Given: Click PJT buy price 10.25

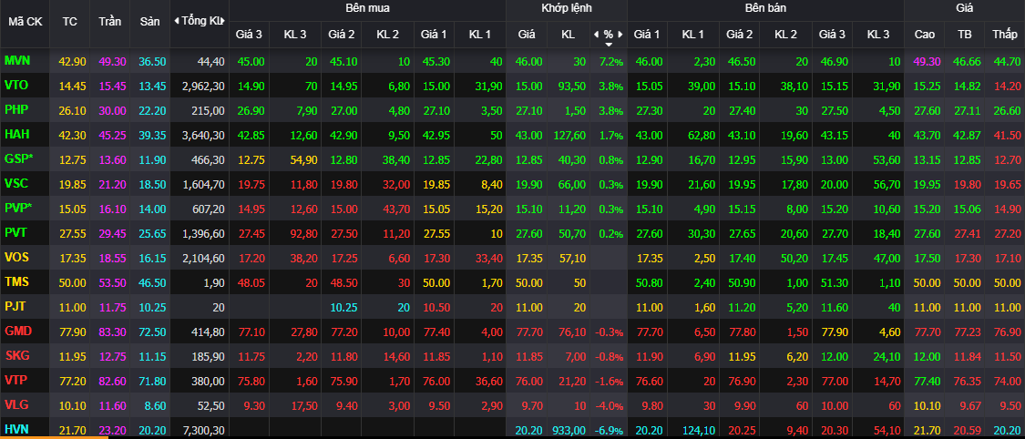Looking at the screenshot, I should click(342, 307).
